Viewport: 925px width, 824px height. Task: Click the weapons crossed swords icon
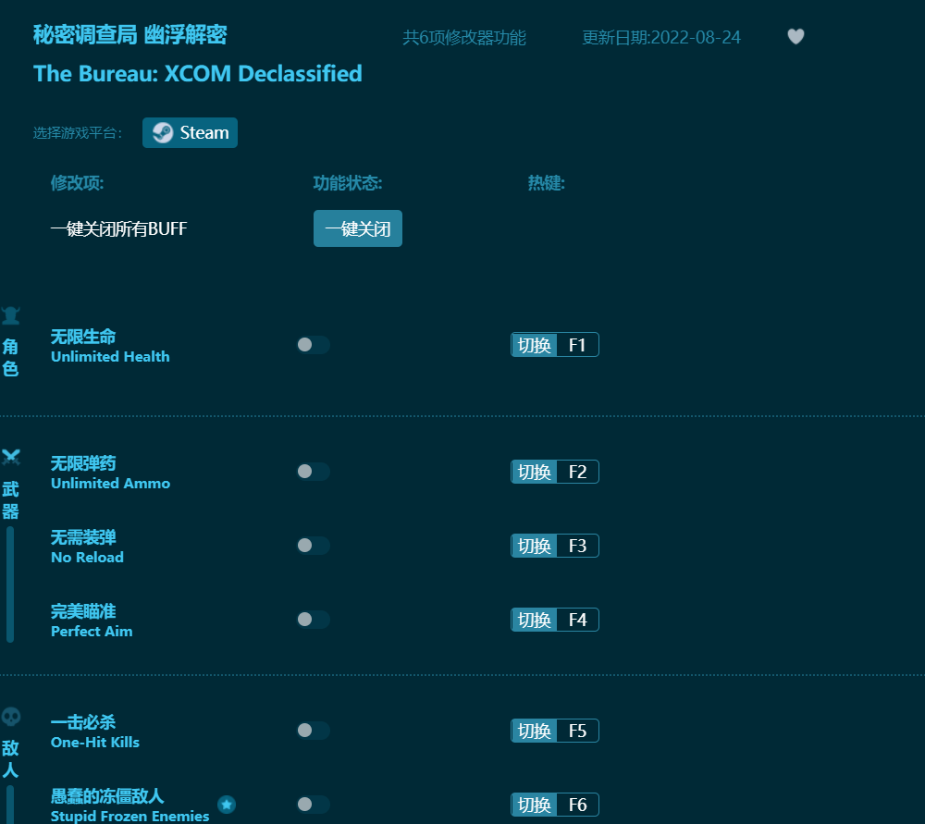click(10, 457)
